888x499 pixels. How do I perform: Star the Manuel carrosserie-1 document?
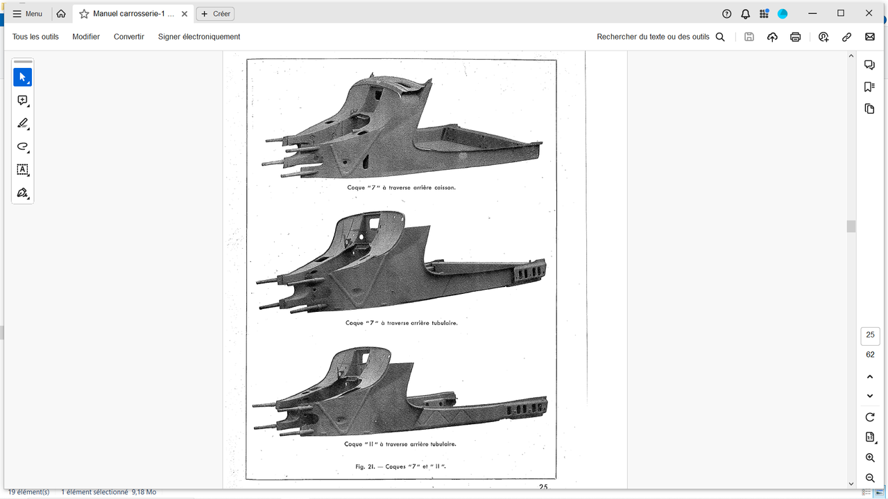coord(84,14)
